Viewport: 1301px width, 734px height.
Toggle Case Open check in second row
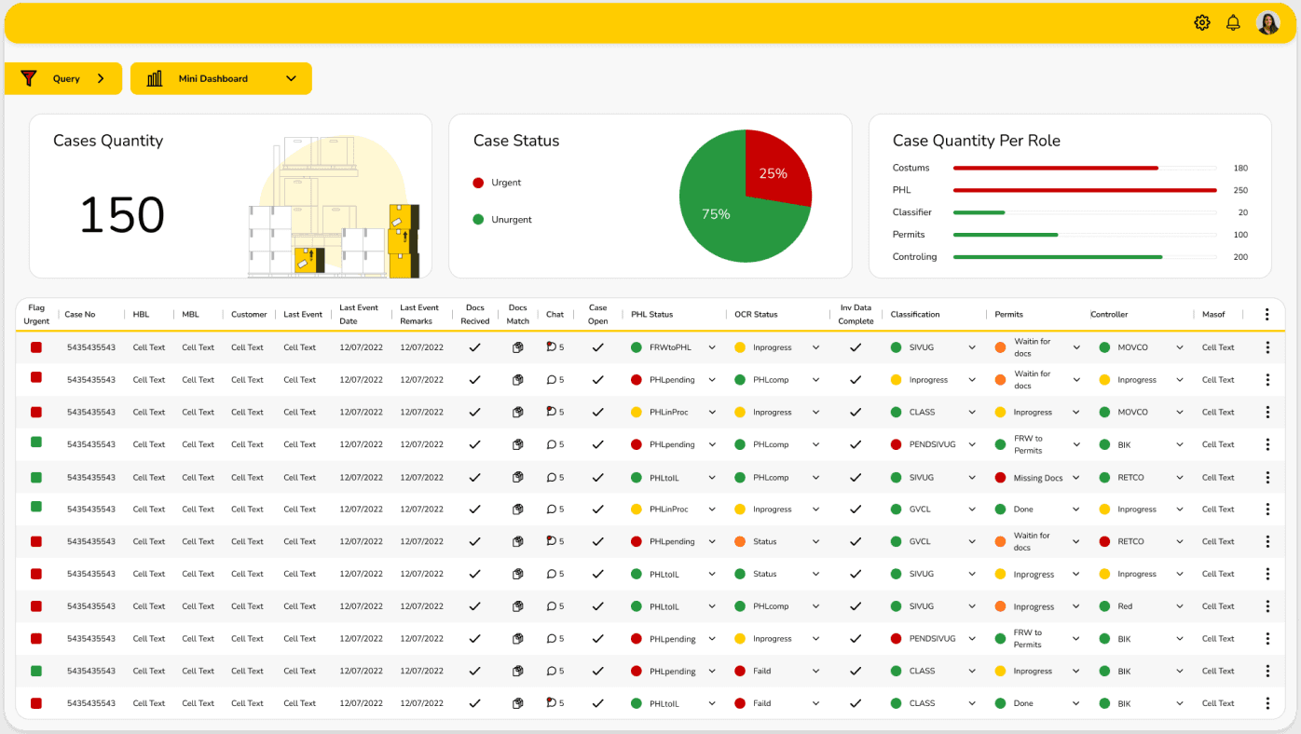(x=598, y=380)
